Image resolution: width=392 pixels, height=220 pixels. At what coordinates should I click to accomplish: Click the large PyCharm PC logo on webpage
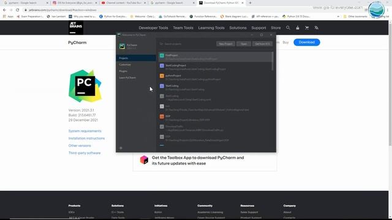coord(85,86)
